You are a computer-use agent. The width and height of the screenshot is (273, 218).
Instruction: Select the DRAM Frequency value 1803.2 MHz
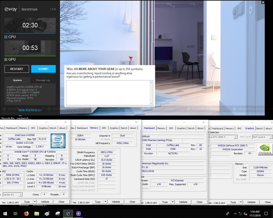click(106, 152)
